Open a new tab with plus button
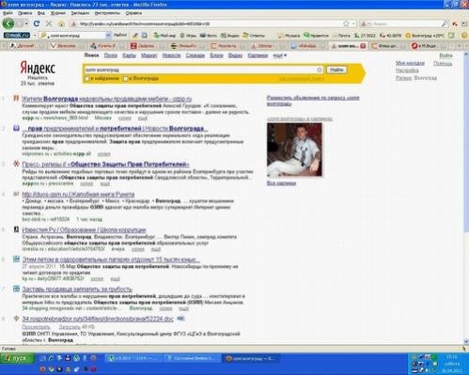469x375 pixels. pos(459,46)
